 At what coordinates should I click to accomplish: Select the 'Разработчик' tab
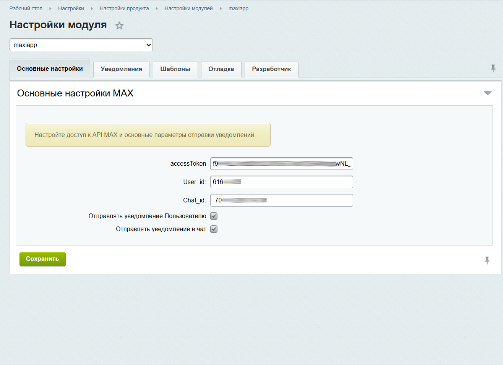tap(271, 69)
